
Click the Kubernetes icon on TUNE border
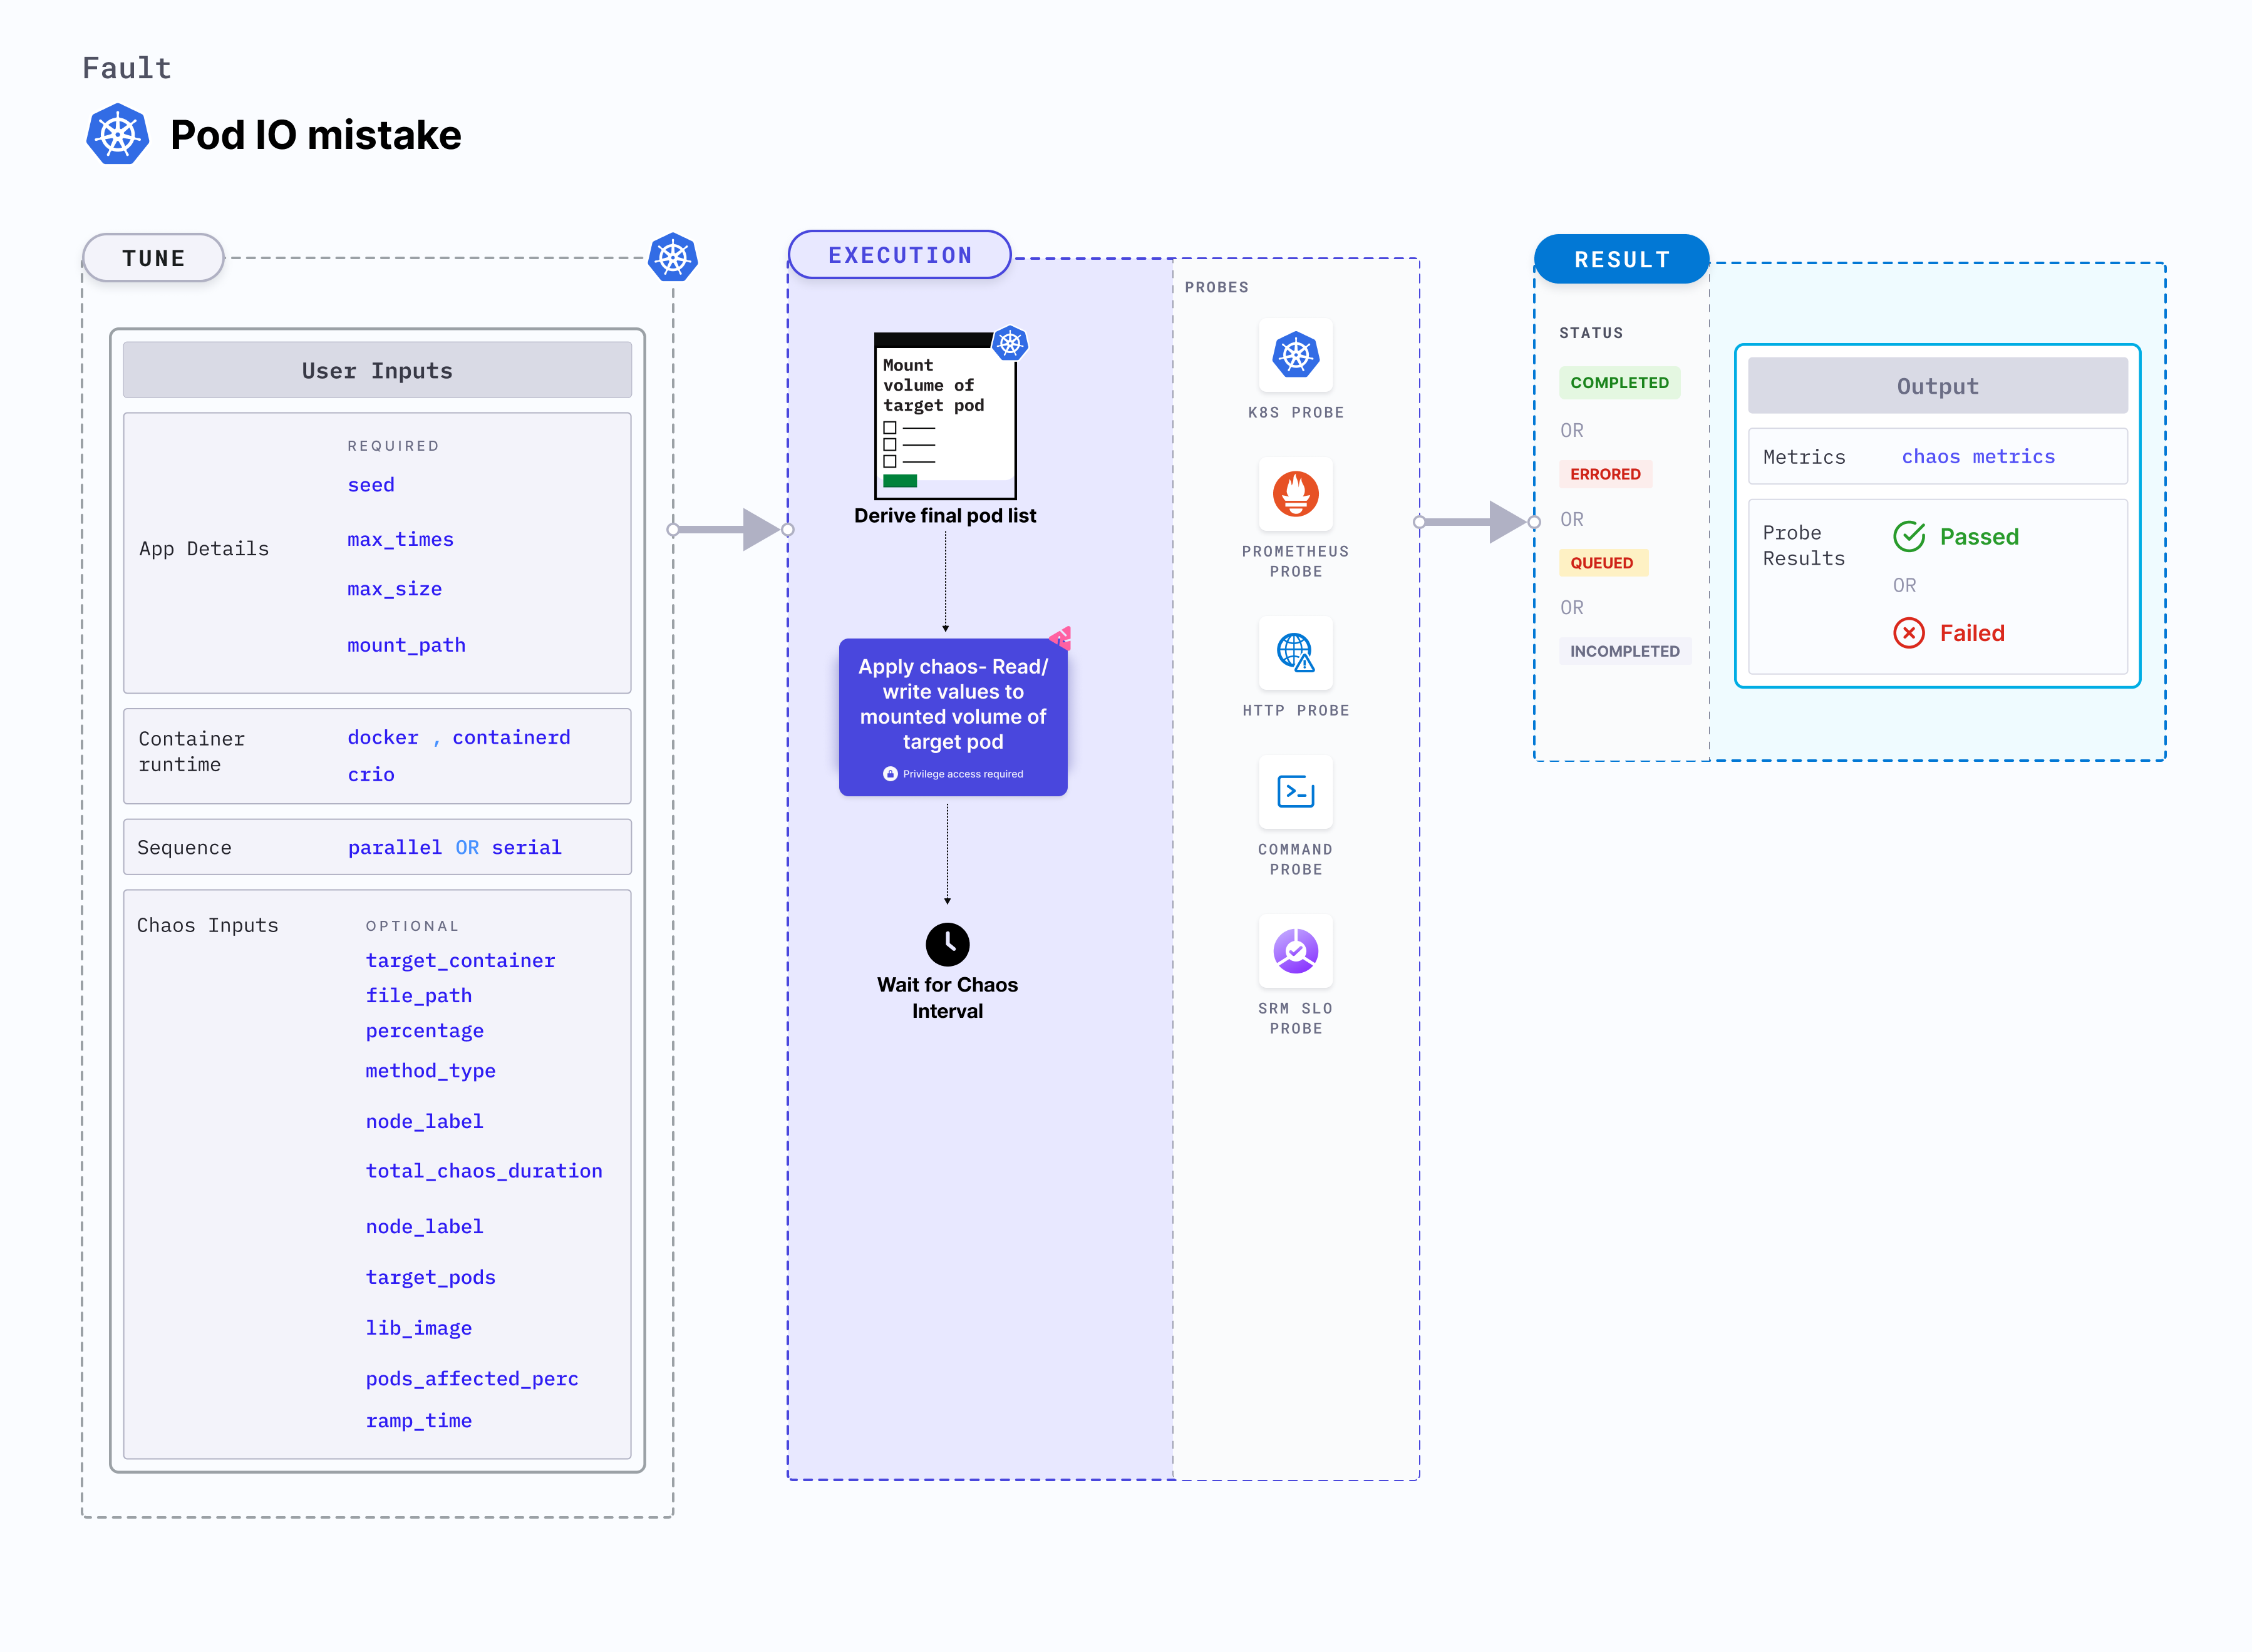tap(673, 258)
